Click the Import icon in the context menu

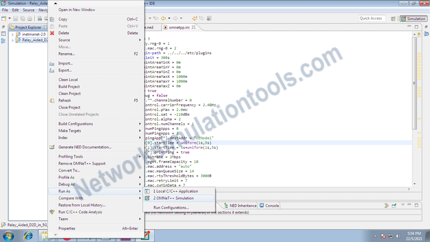tap(52, 63)
